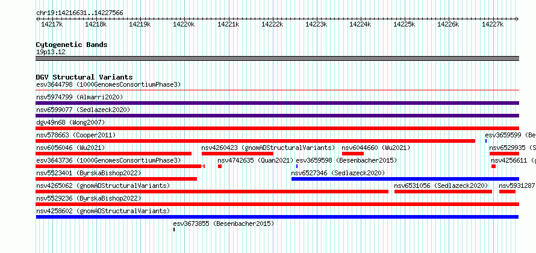
Task: Open nsv6527346 (Sedlazeck2020) variant label
Action: (x=338, y=173)
